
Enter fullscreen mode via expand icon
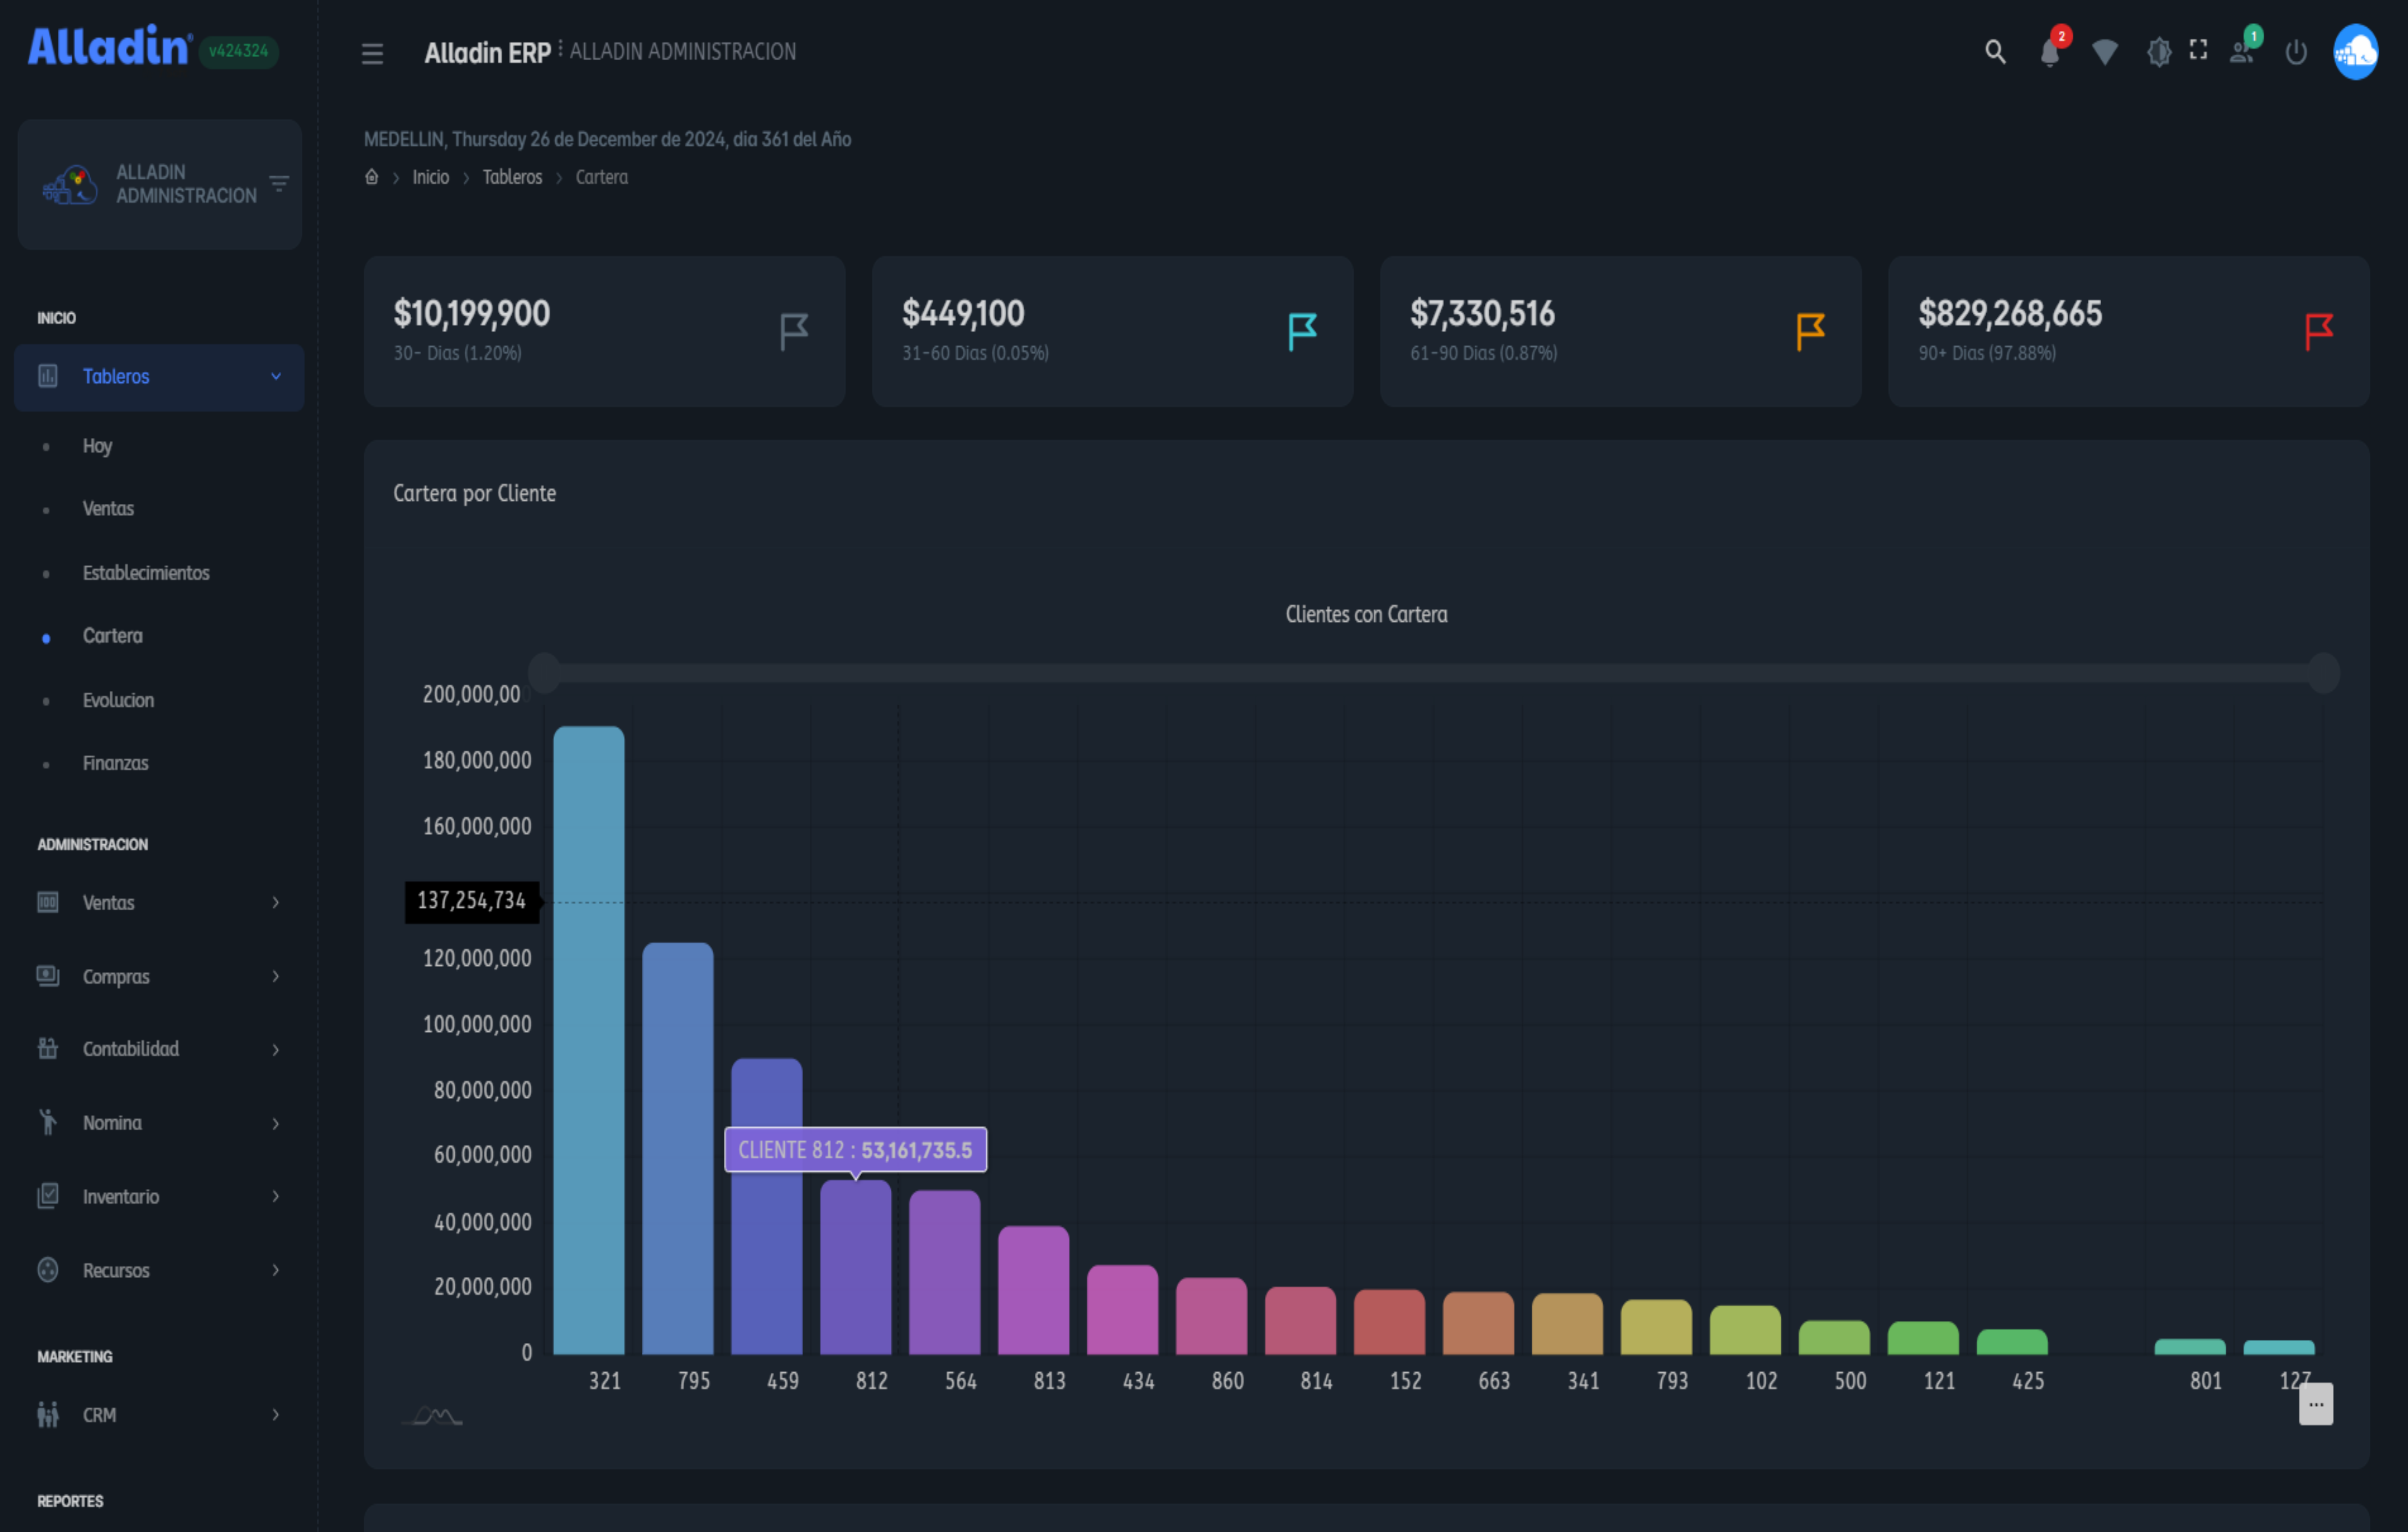(2198, 50)
